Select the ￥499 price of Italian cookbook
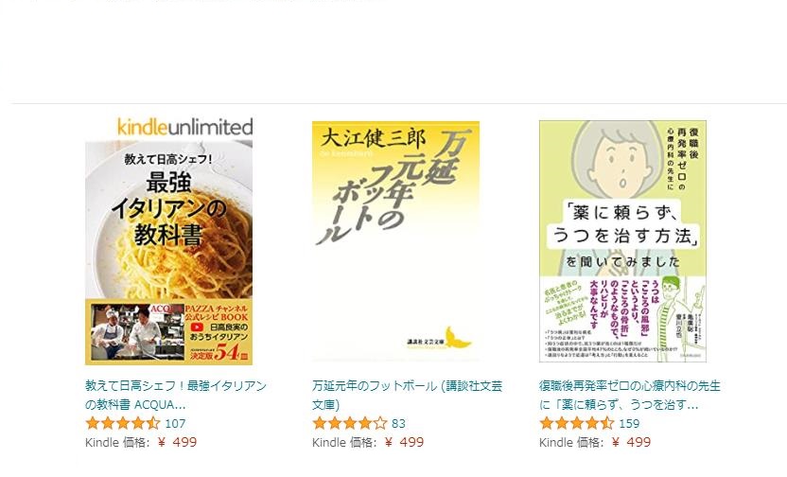This screenshot has width=787, height=477. click(x=177, y=442)
